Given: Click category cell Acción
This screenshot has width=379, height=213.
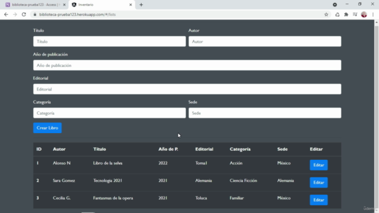Looking at the screenshot, I should point(236,163).
